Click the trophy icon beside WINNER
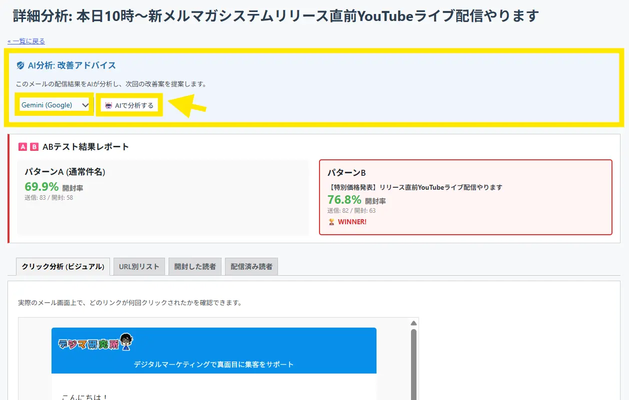The height and width of the screenshot is (400, 629). coord(331,222)
